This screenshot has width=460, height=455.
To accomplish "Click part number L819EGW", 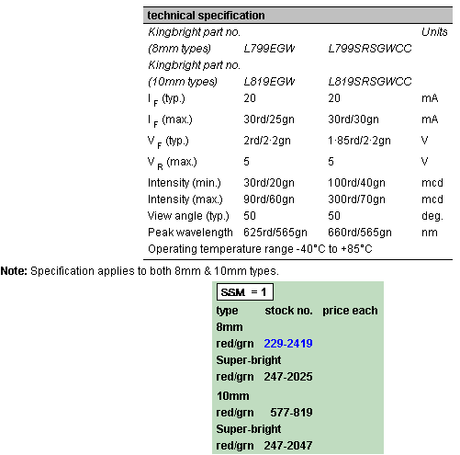I will [x=269, y=82].
